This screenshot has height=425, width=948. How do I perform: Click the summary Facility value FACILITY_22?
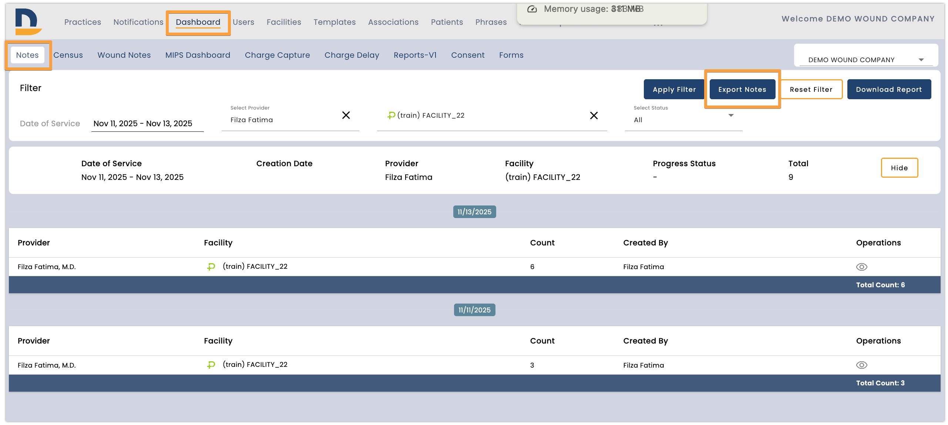(542, 177)
